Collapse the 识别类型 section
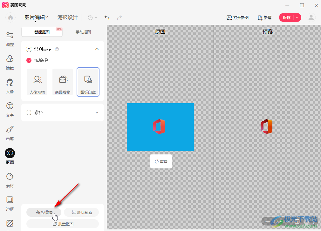The image size is (321, 231). (97, 49)
